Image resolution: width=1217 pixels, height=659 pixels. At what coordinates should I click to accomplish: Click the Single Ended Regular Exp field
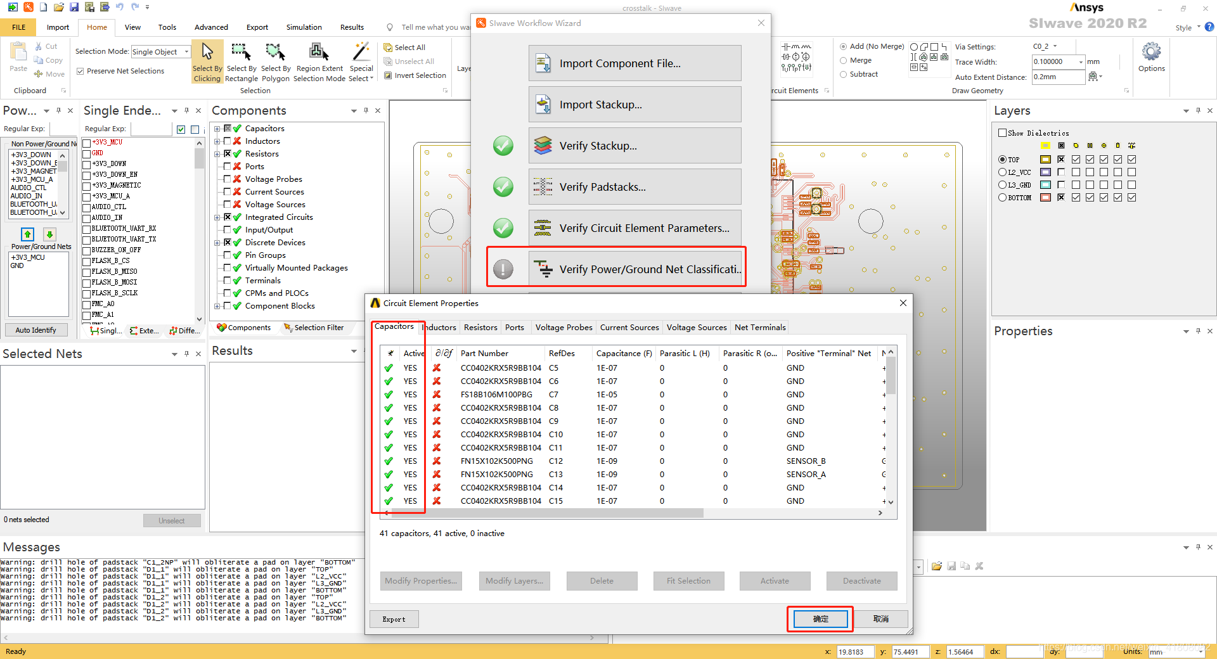151,129
